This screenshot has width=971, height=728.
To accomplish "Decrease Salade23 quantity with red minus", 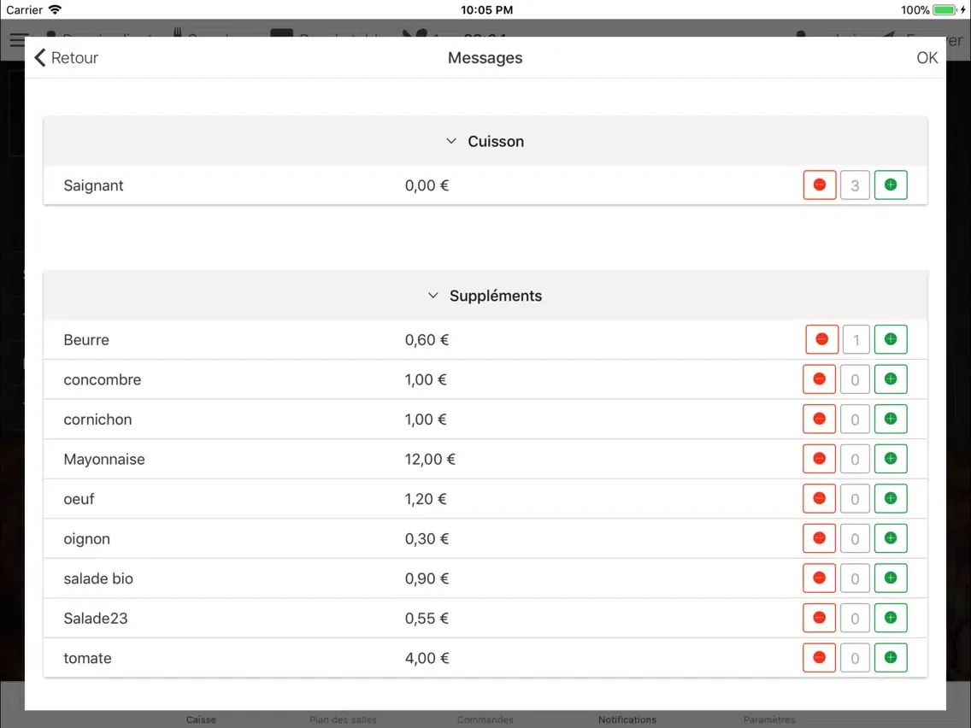I will tap(819, 618).
